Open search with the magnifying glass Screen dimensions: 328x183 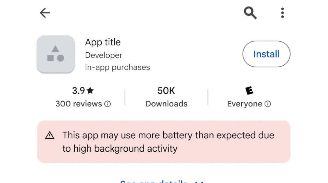click(250, 13)
